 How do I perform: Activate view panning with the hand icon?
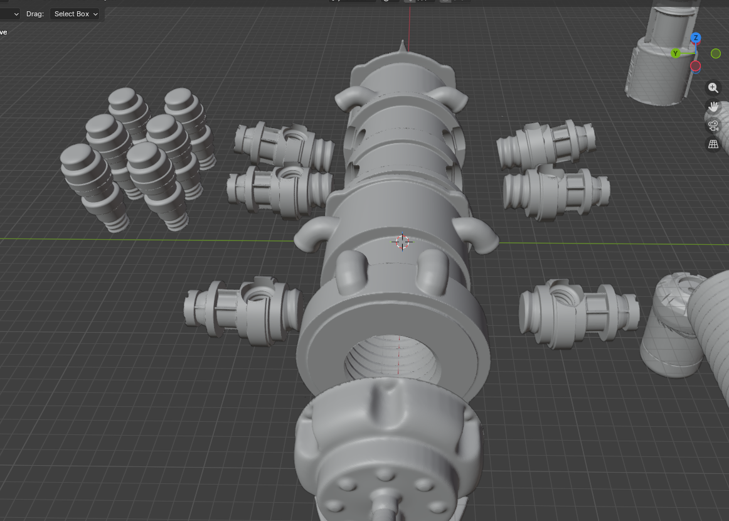point(713,106)
